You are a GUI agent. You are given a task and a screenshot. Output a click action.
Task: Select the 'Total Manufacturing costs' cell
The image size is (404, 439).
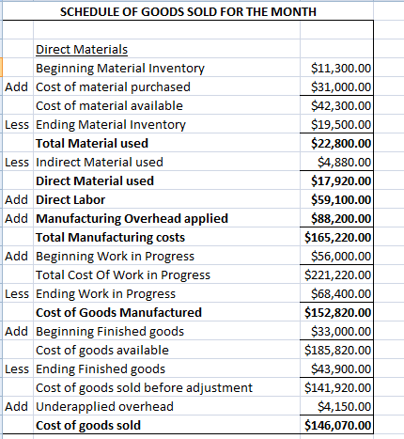point(166,237)
